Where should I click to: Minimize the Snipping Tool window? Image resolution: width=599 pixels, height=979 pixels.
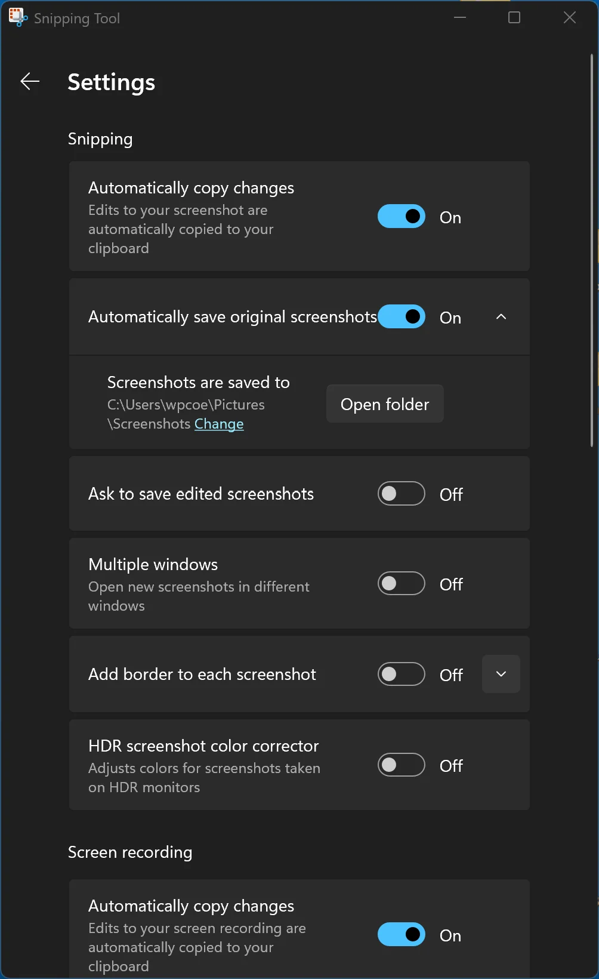tap(460, 18)
